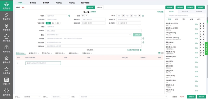This screenshot has height=99, width=208.
Task: Go to 采购入库 in the sidebar
Action: [6, 60]
